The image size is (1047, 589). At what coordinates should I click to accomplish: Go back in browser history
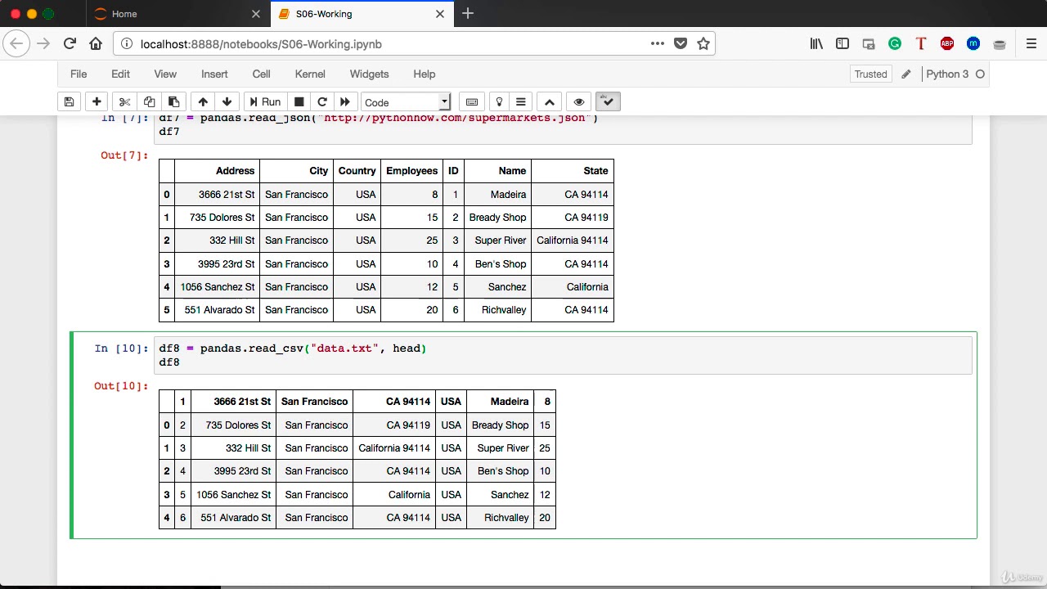(x=16, y=44)
